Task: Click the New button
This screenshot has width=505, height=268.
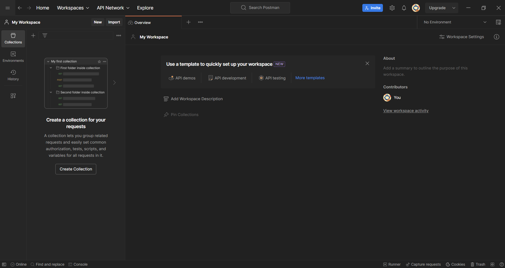Action: (x=98, y=22)
